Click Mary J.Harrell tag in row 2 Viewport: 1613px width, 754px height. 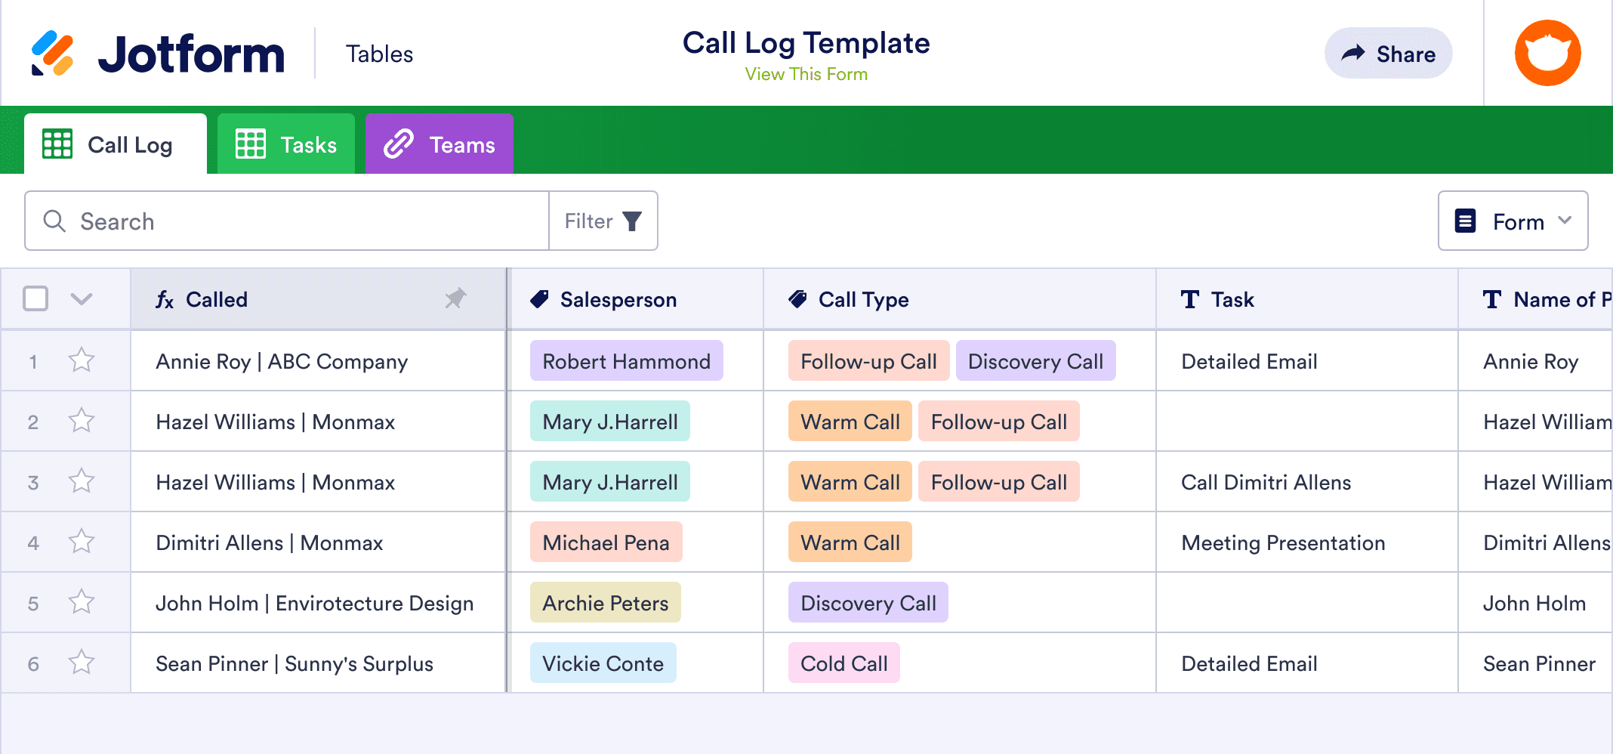tap(609, 421)
